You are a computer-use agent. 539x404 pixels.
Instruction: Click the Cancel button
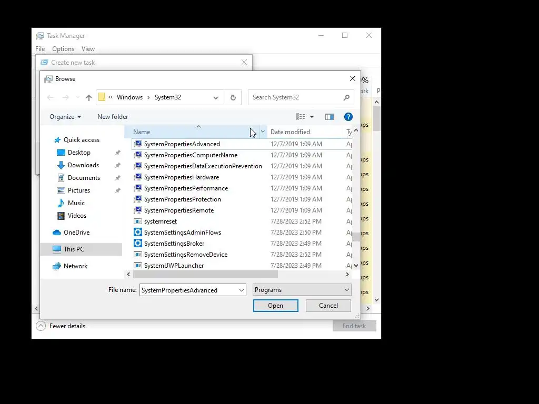coord(328,306)
